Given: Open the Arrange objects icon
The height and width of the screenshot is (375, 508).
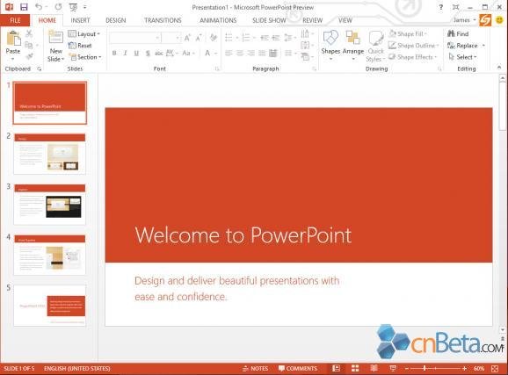Looking at the screenshot, I should tap(352, 38).
